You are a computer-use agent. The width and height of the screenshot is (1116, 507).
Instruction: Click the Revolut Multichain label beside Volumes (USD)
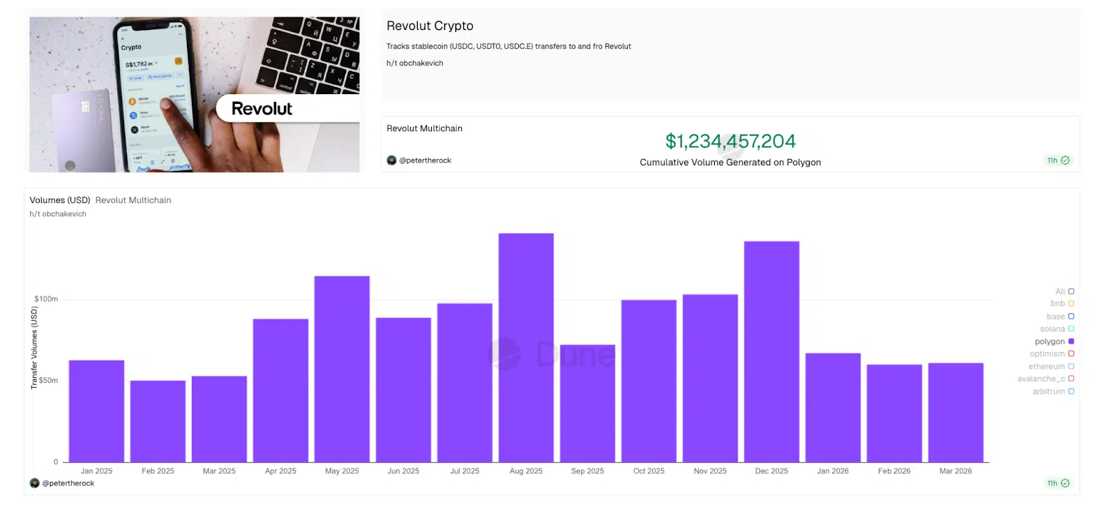(x=133, y=200)
